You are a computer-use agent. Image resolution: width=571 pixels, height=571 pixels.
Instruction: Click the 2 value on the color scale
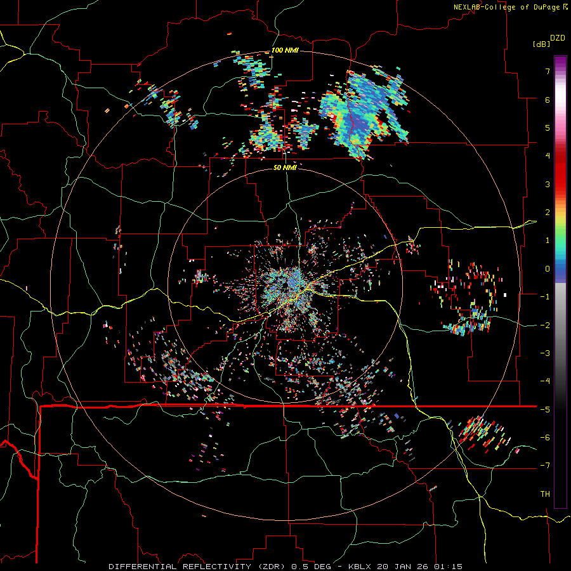(x=548, y=213)
